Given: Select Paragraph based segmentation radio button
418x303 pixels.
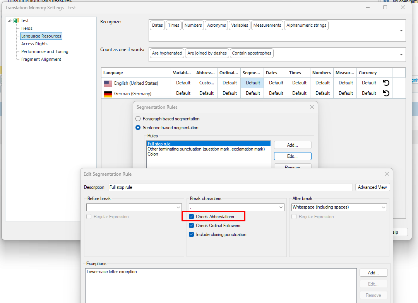Looking at the screenshot, I should coord(138,118).
